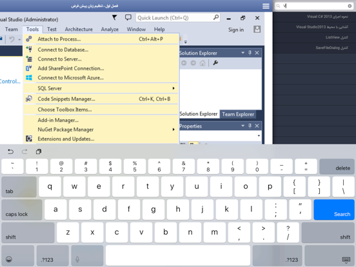The height and width of the screenshot is (267, 356).
Task: Expand the NuGet Package Manager submenu
Action: (173, 130)
